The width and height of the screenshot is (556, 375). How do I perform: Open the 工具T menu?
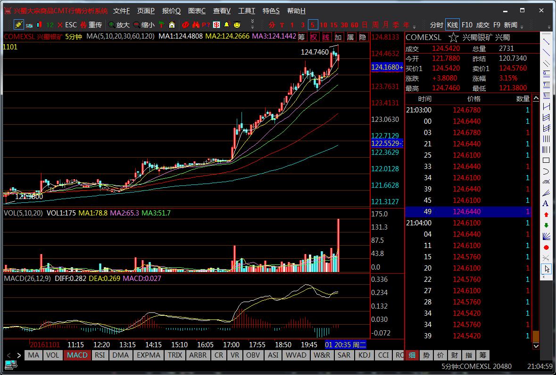[x=247, y=11]
